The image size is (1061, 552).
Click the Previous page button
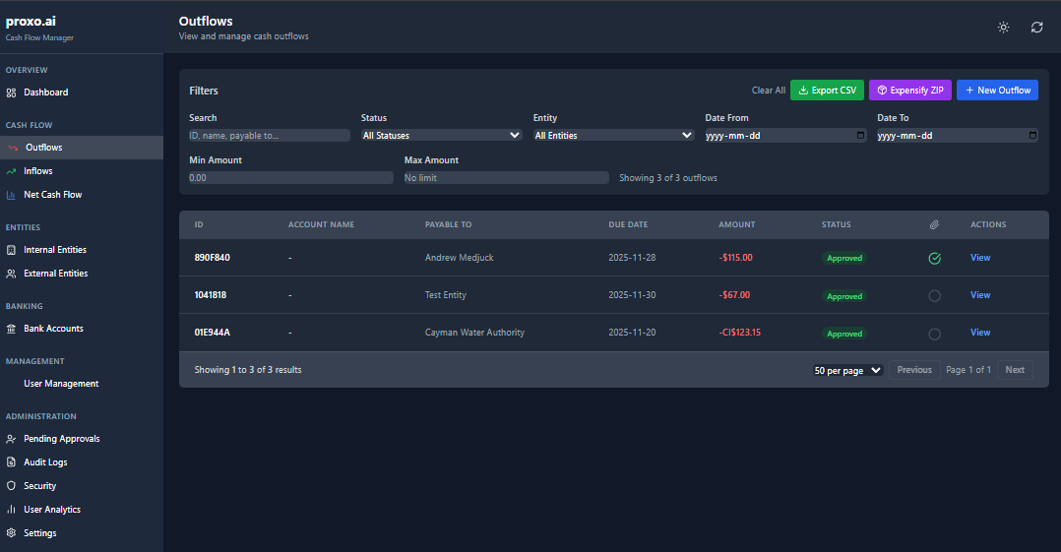click(x=914, y=370)
